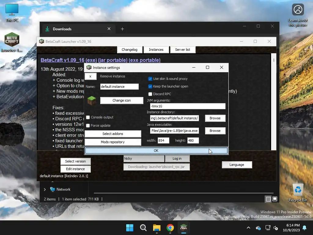
Task: Click the width field
Action: pyautogui.click(x=163, y=140)
